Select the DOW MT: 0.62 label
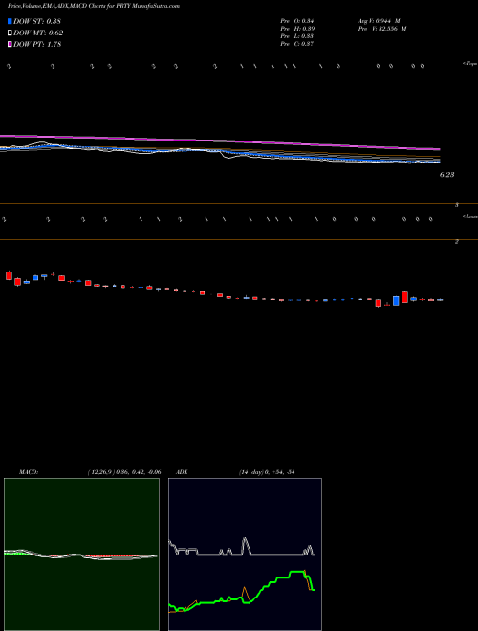This screenshot has width=478, height=631. point(38,33)
